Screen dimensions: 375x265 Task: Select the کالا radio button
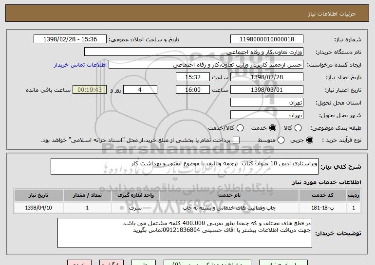coord(298,128)
